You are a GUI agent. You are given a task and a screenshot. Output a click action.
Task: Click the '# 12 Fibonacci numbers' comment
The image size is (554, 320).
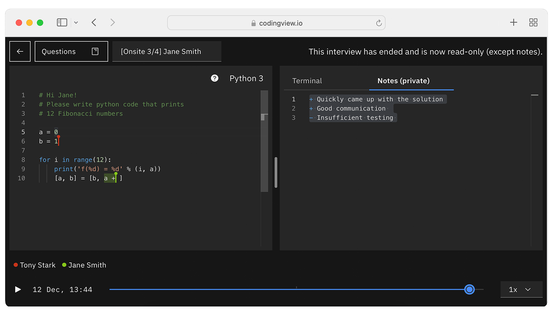pyautogui.click(x=81, y=114)
